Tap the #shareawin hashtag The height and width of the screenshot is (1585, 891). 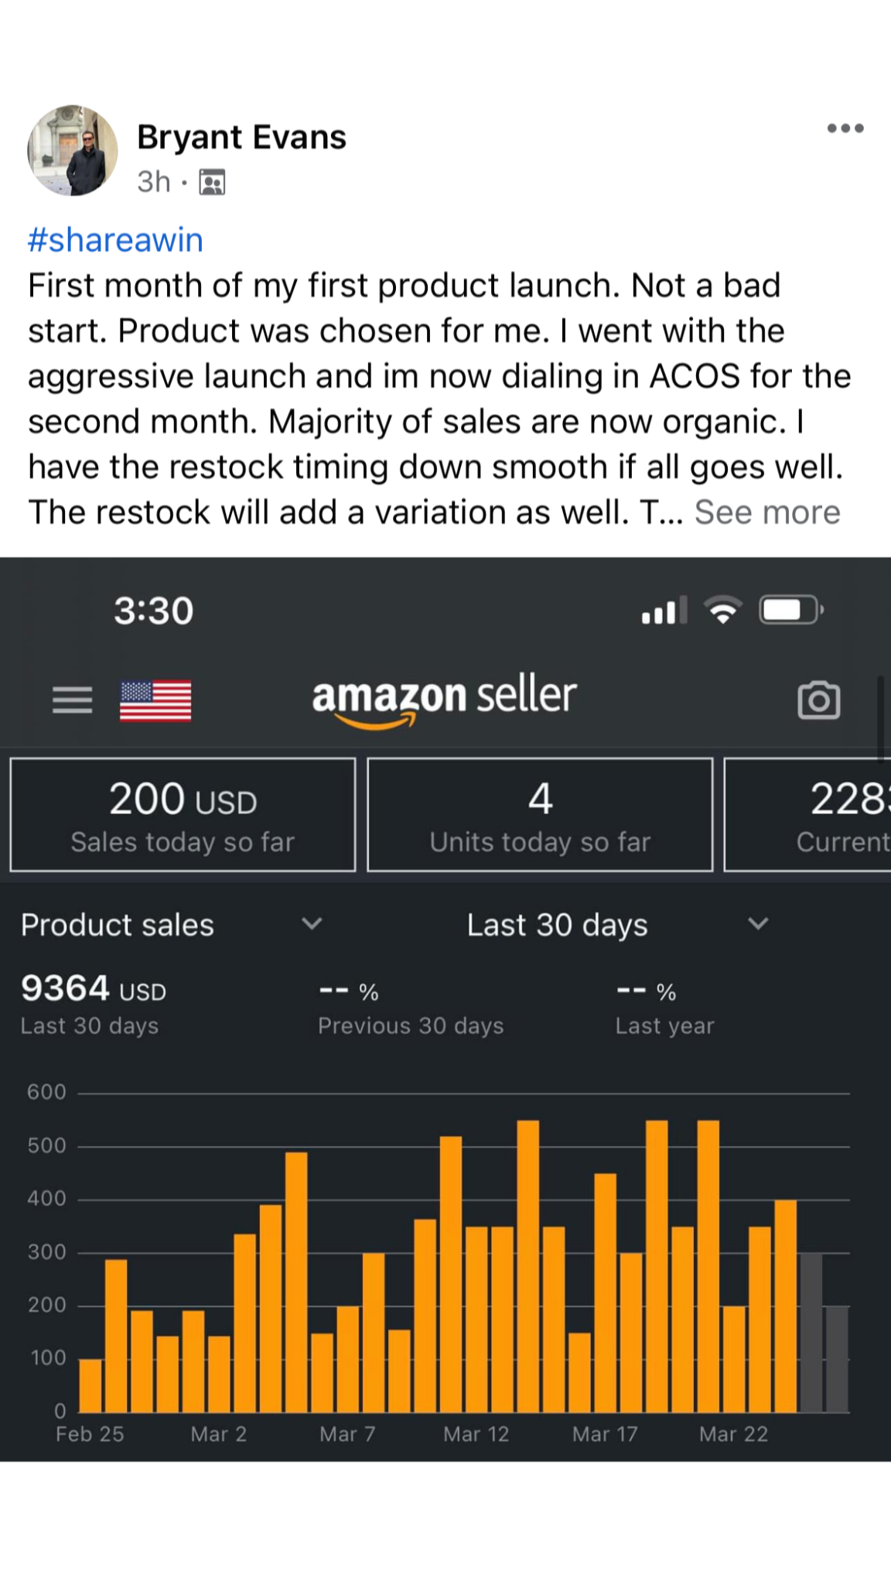pos(115,240)
